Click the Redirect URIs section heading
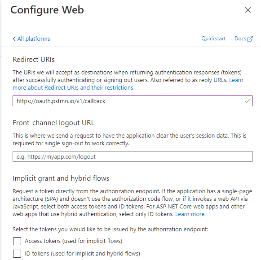The height and width of the screenshot is (260, 261). (x=34, y=60)
